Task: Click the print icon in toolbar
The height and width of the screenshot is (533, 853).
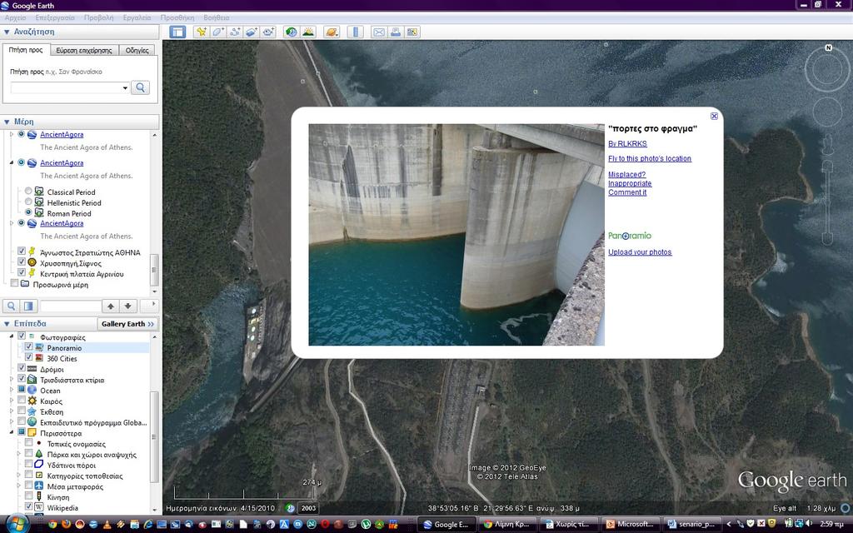Action: [396, 32]
